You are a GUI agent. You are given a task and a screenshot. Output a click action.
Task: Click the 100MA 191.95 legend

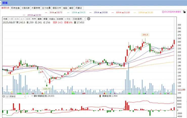point(143,12)
